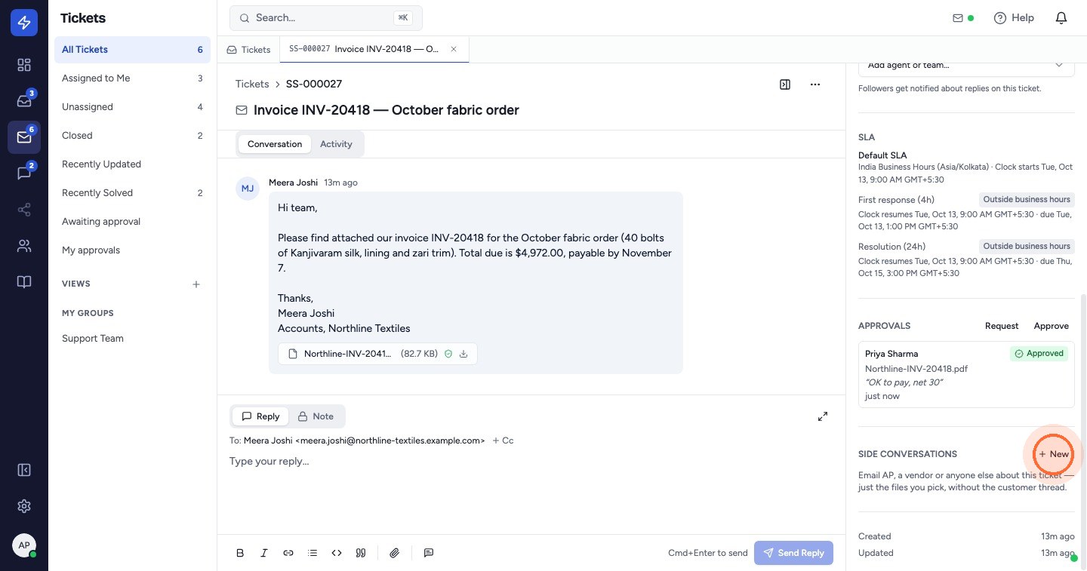Insert a link in the reply
The height and width of the screenshot is (571, 1087).
[x=288, y=553]
